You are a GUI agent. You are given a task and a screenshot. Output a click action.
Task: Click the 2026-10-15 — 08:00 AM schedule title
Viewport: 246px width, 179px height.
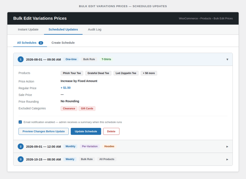[43, 160]
